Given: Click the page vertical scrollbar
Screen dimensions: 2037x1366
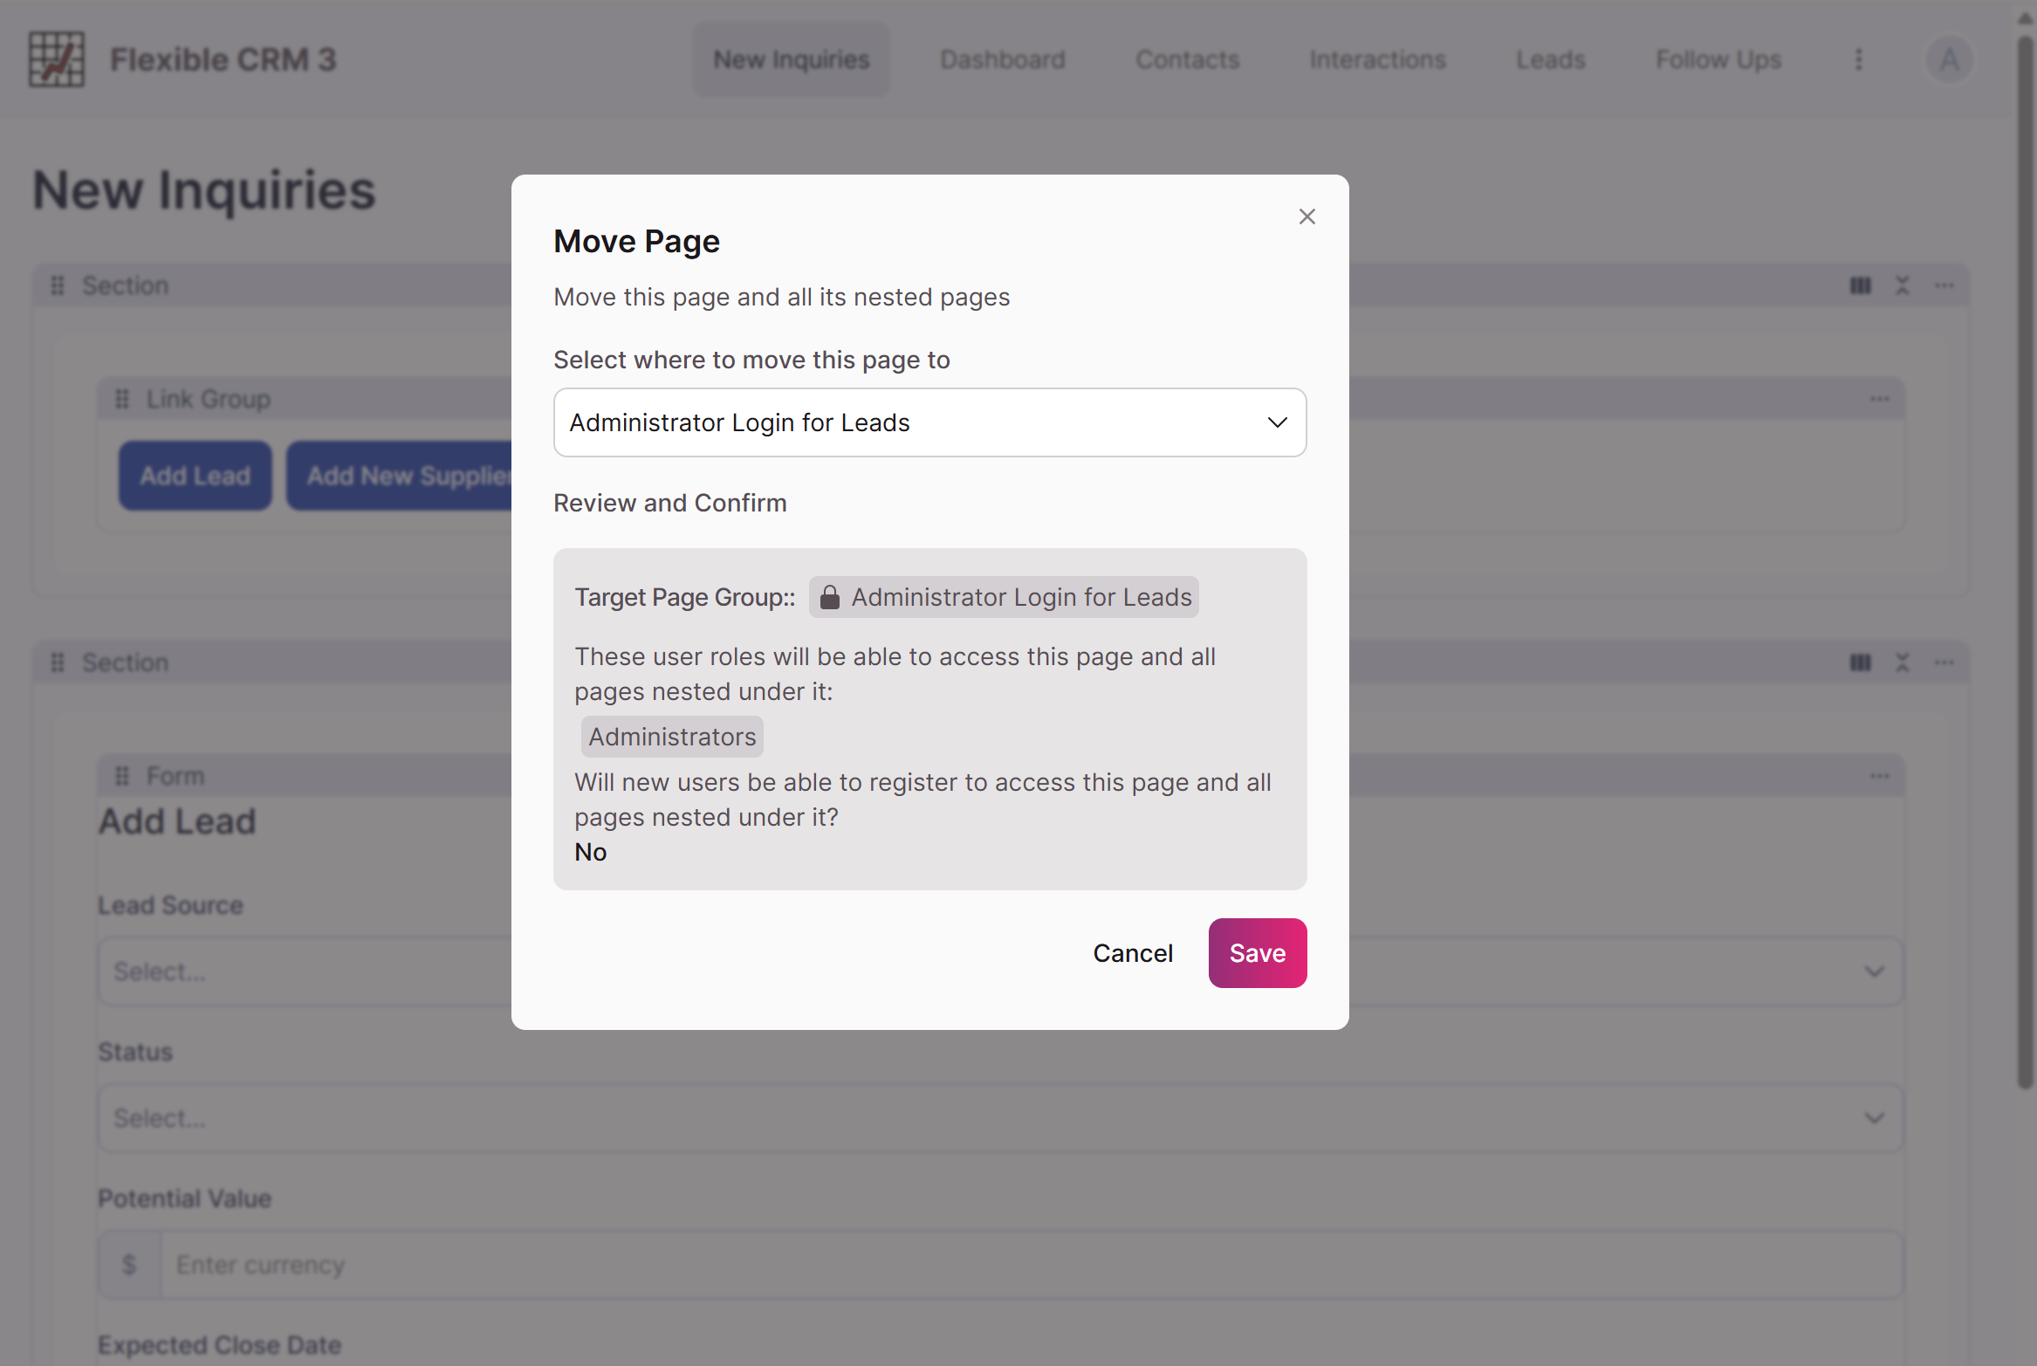Looking at the screenshot, I should [2025, 559].
